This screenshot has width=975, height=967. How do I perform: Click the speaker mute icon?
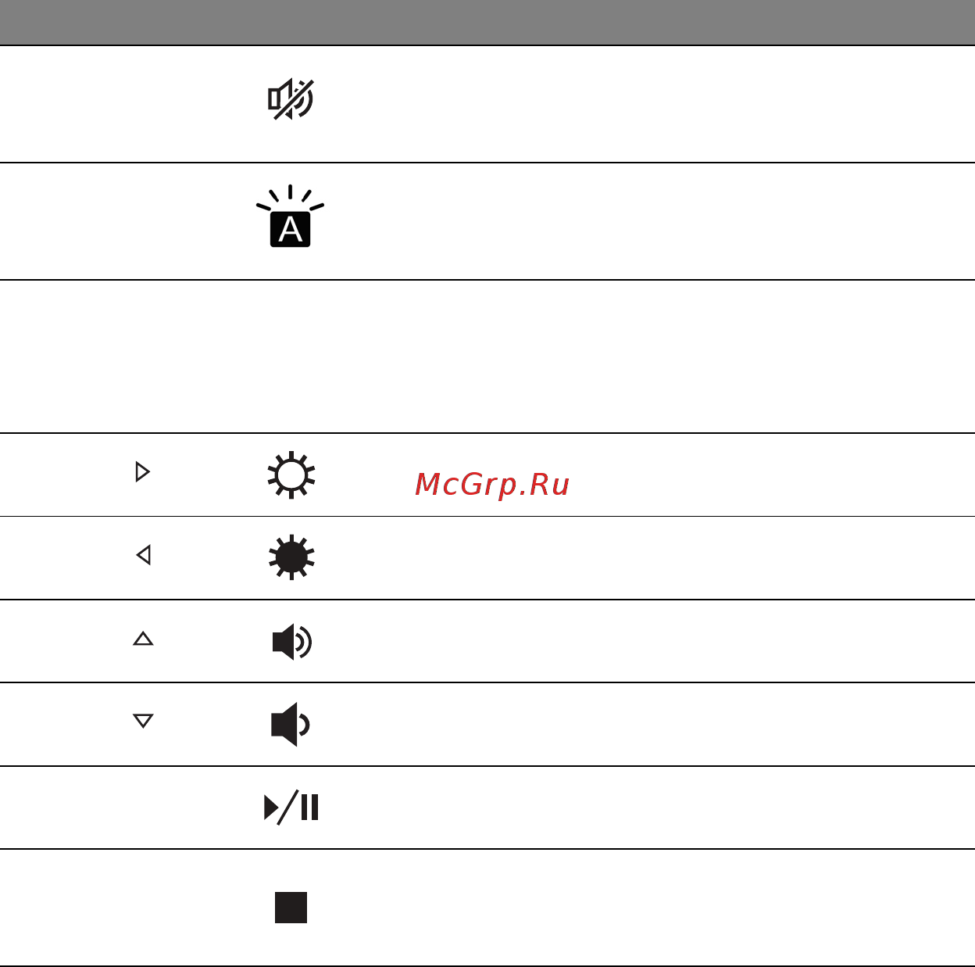[291, 99]
